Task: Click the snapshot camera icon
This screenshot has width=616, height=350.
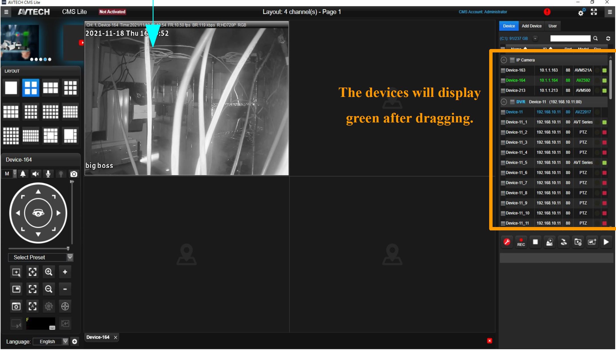Action: pos(74,174)
